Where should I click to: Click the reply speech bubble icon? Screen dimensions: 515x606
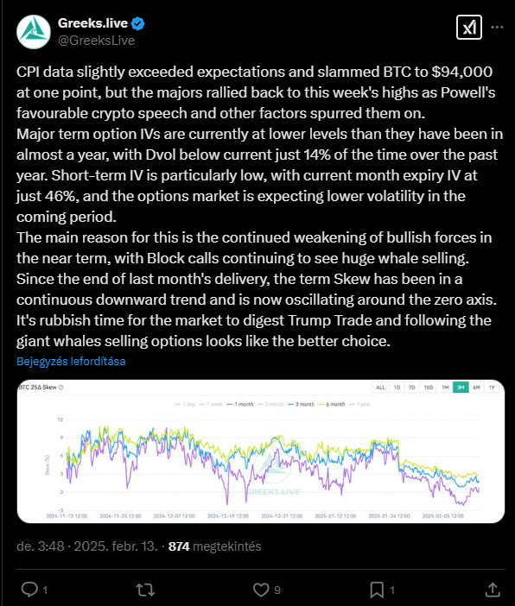coord(29,590)
